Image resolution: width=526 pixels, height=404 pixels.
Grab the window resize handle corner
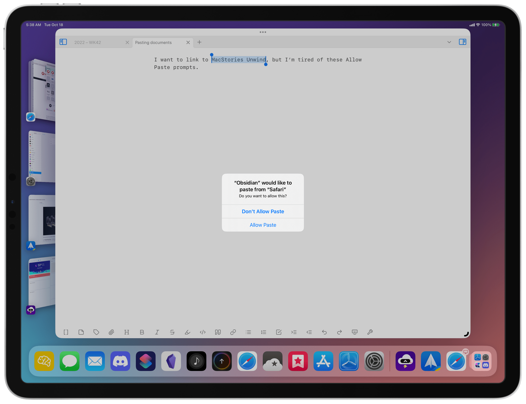coord(466,334)
